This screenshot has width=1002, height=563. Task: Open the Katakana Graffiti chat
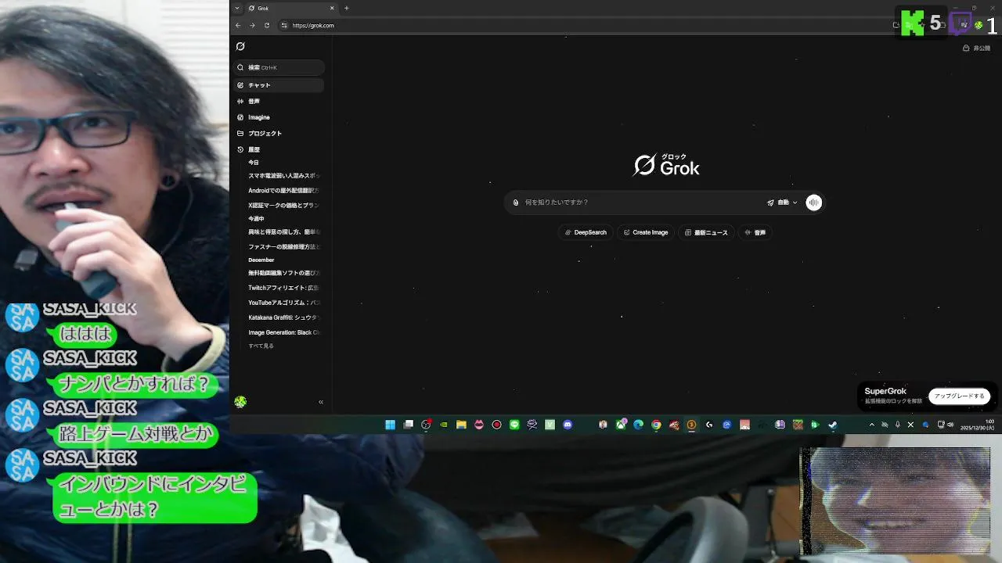(x=283, y=317)
